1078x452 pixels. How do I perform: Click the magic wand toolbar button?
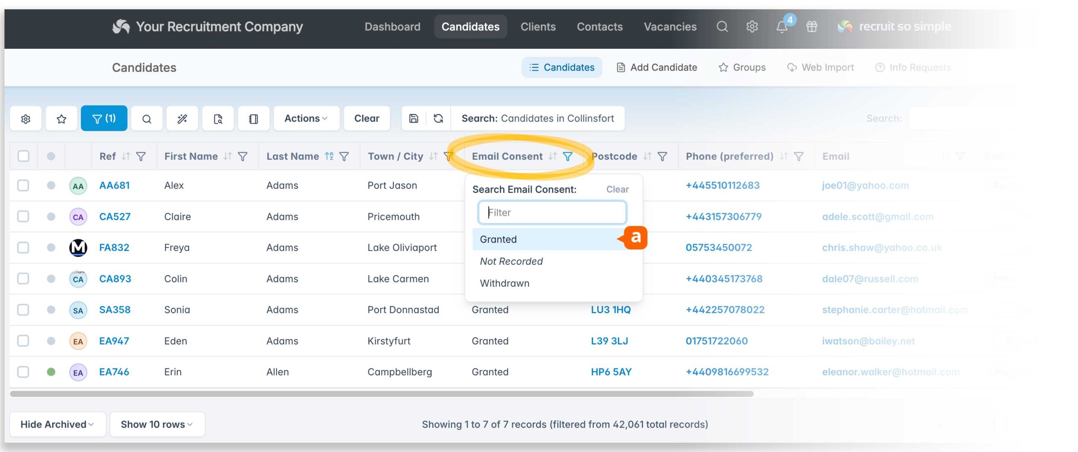coord(182,119)
